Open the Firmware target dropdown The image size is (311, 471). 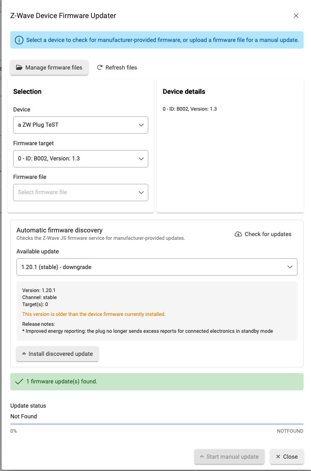(x=81, y=159)
